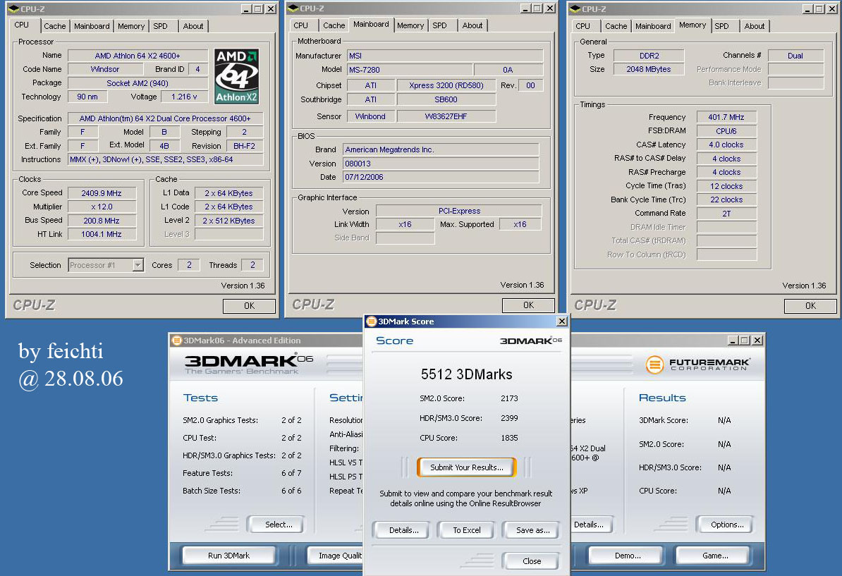Click CPU-Z title icon in left window

13,9
